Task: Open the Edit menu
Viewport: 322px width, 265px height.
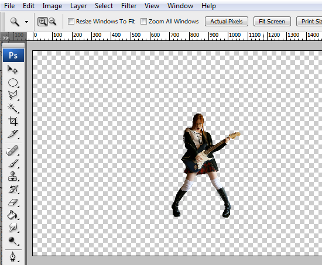Action: (x=29, y=6)
